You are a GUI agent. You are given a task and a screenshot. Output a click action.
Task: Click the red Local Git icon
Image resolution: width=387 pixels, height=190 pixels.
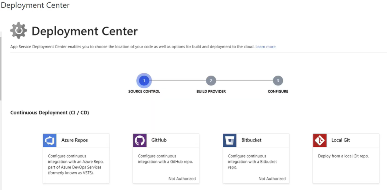(x=319, y=140)
